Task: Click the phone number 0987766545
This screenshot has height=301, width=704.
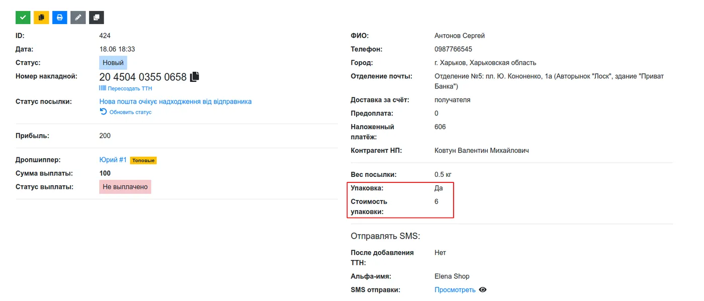Action: (x=453, y=49)
